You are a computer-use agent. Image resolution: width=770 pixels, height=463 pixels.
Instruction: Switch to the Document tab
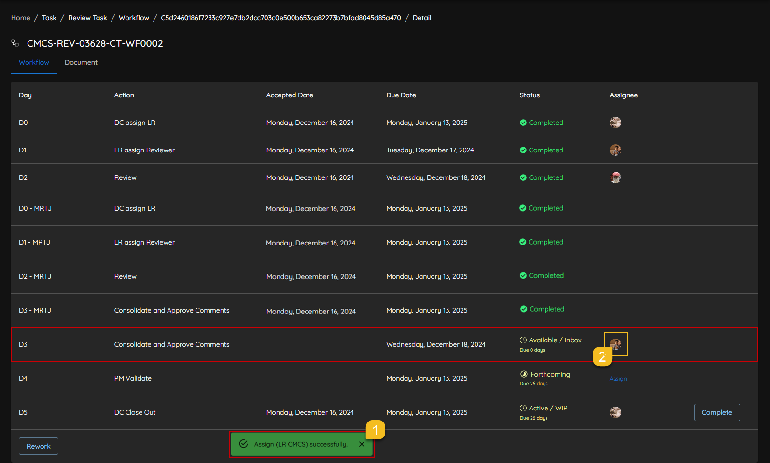[x=81, y=62]
